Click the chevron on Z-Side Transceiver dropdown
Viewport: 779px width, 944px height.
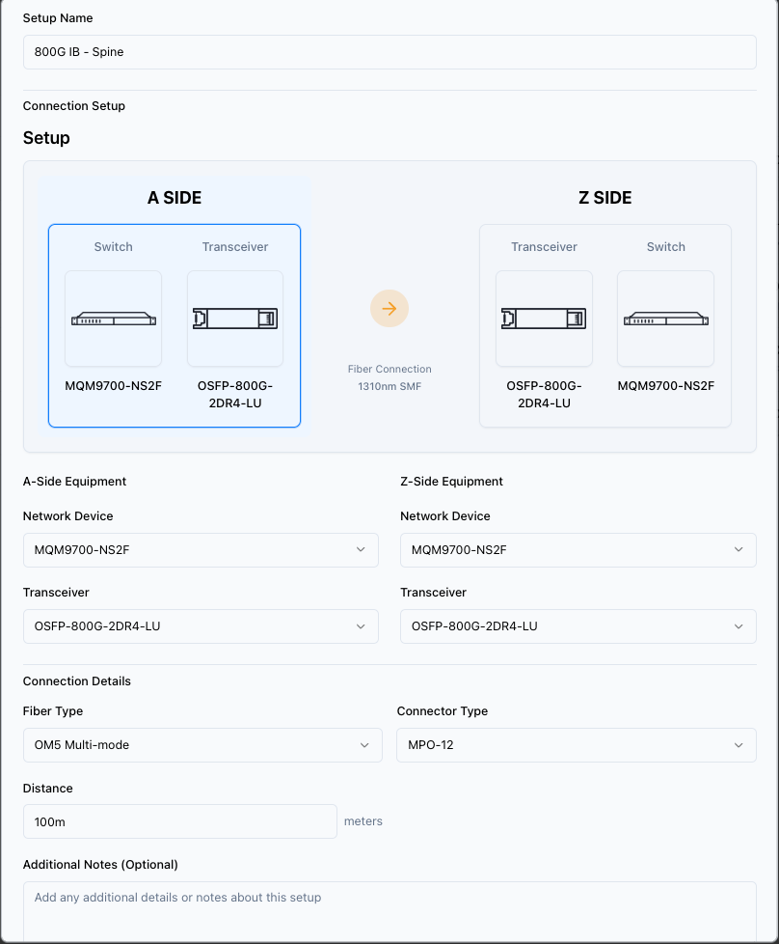[x=739, y=625]
